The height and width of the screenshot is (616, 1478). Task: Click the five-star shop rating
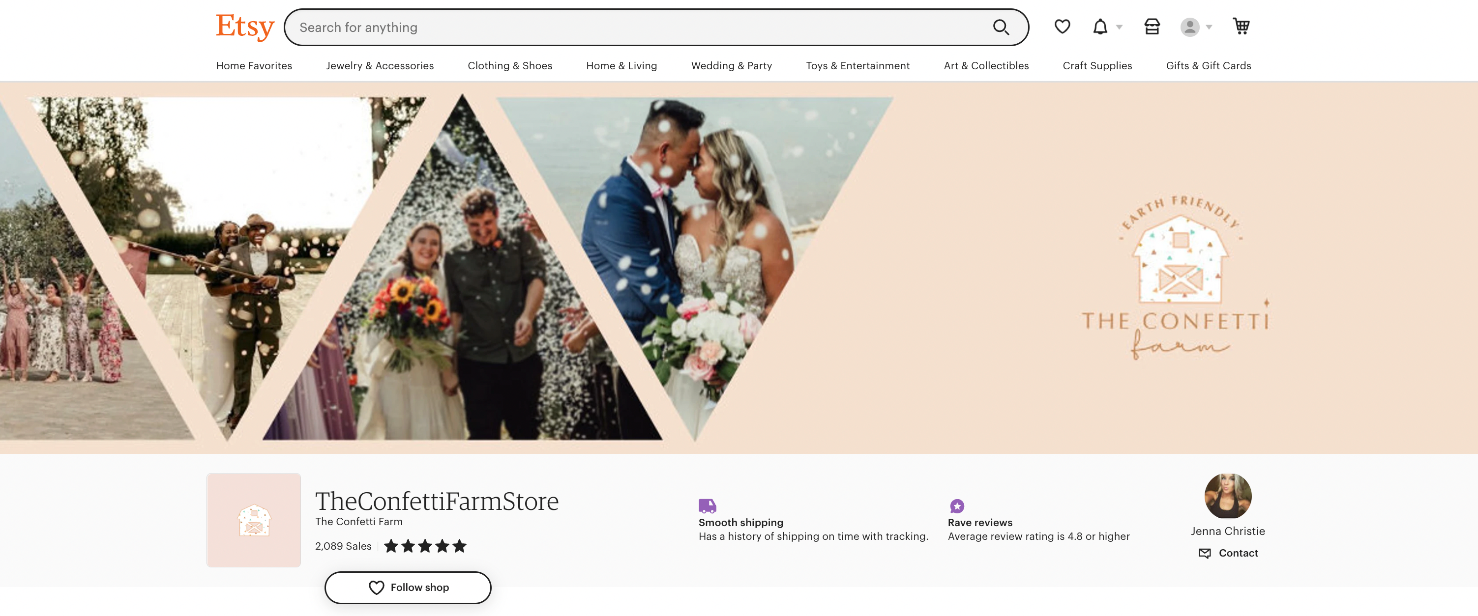425,546
